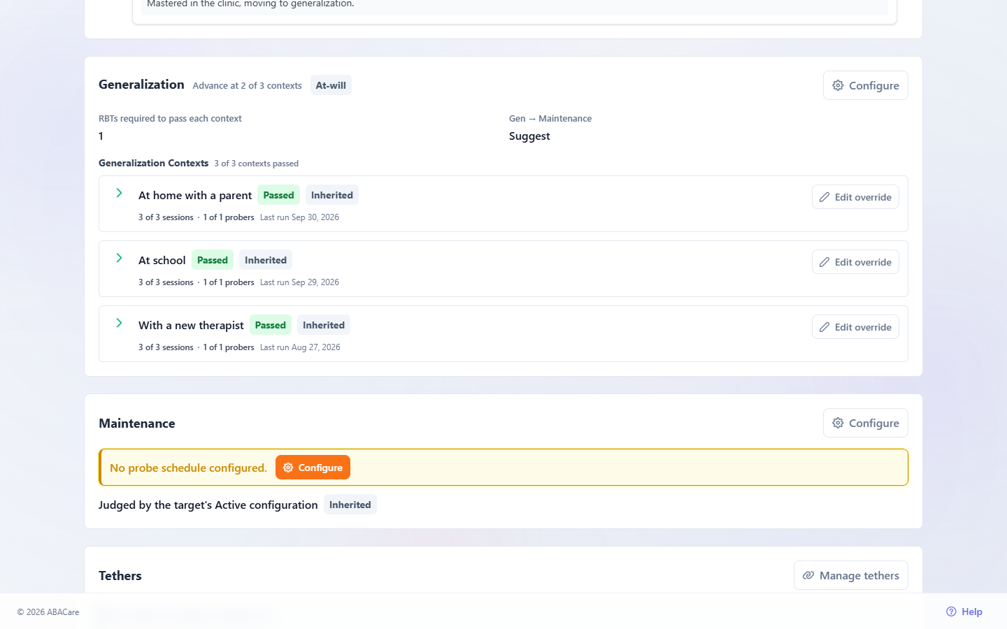Click 'Last run Aug 27, 2026' text
This screenshot has width=1007, height=629.
pos(300,347)
